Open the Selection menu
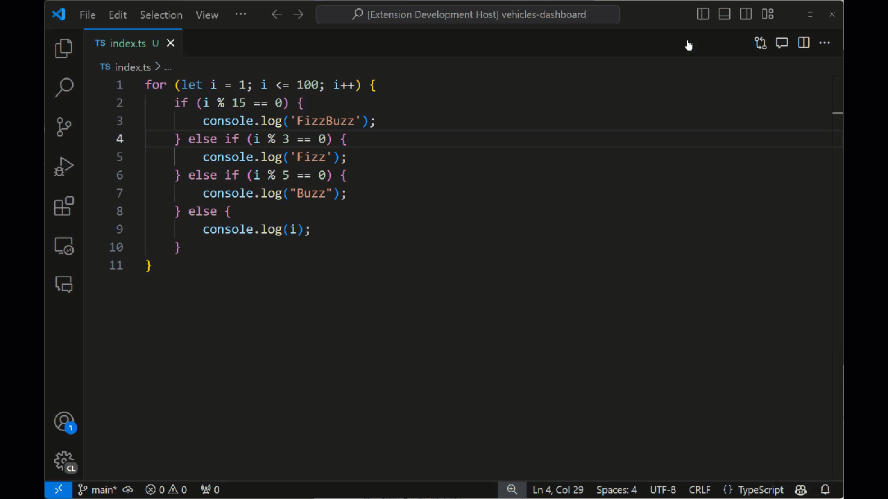 [x=161, y=15]
